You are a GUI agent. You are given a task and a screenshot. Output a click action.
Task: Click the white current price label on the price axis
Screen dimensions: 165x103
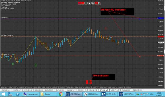click(161, 42)
